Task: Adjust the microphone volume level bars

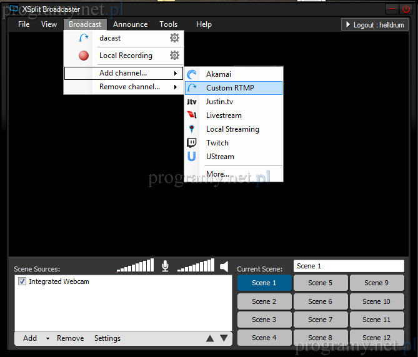Action: [135, 267]
